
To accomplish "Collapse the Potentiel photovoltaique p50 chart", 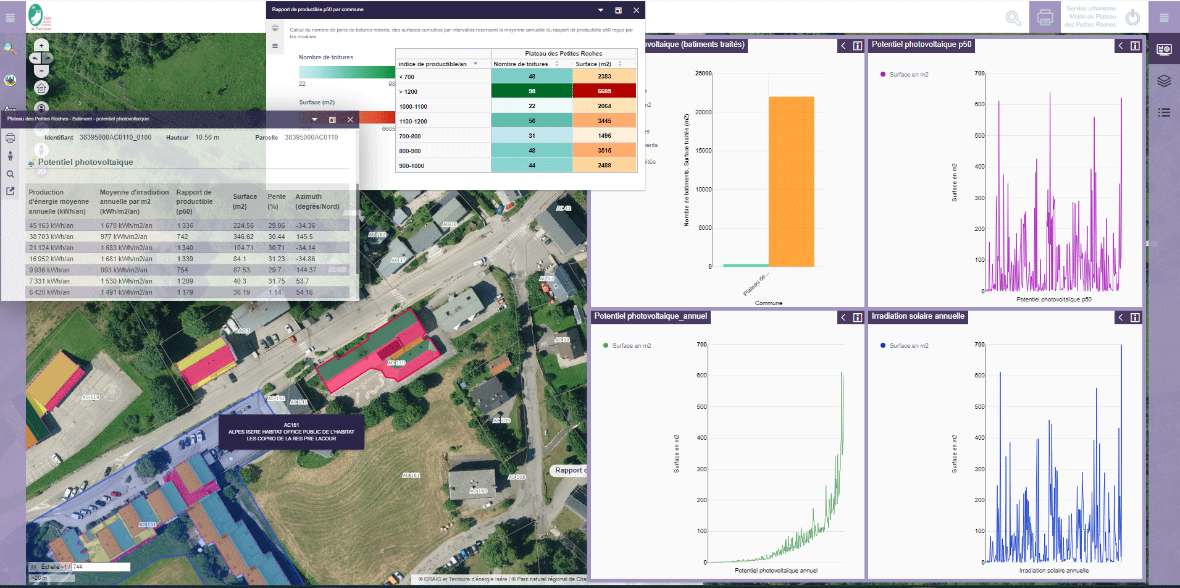I will (1121, 46).
